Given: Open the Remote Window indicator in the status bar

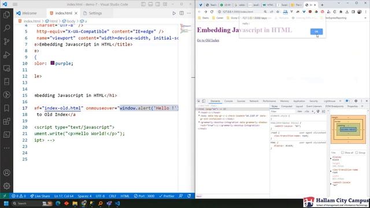Looking at the screenshot, I should pos(4,196).
